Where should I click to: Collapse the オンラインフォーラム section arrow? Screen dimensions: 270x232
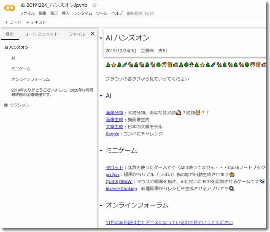101,206
